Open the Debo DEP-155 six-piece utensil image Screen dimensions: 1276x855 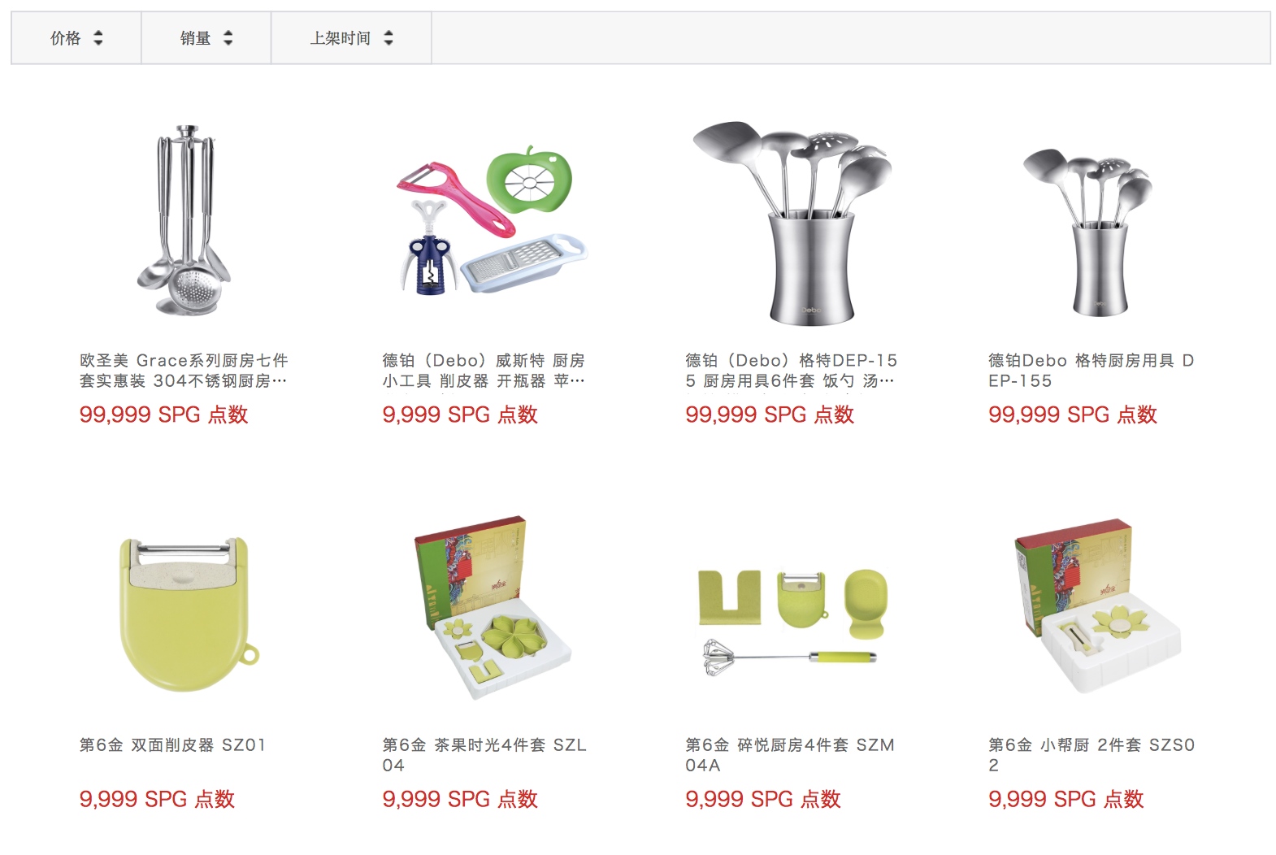point(792,221)
